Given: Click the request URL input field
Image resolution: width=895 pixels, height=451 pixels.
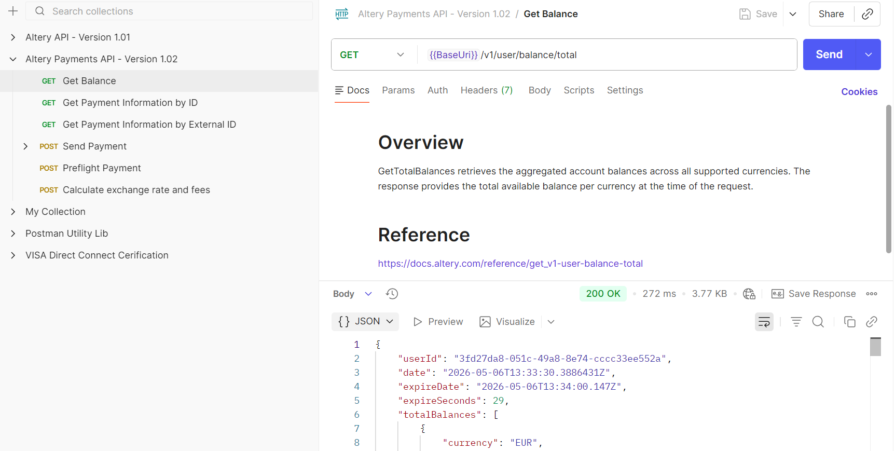Looking at the screenshot, I should click(x=607, y=54).
